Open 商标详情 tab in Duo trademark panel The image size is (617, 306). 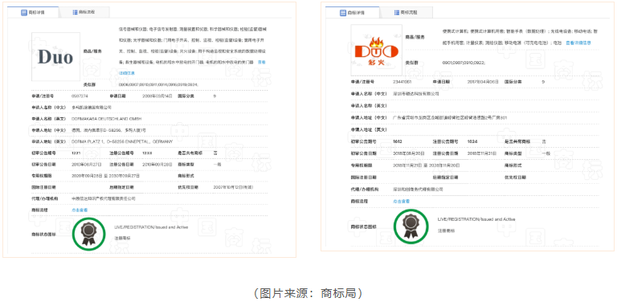(33, 12)
